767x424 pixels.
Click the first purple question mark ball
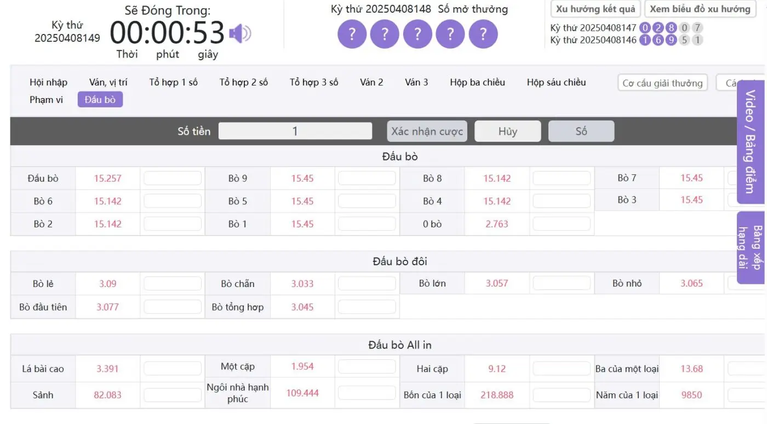352,35
